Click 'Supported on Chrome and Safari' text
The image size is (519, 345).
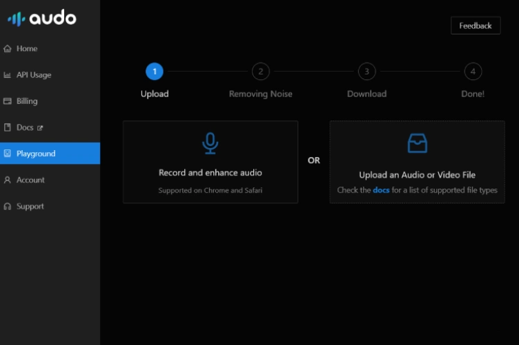pos(210,191)
